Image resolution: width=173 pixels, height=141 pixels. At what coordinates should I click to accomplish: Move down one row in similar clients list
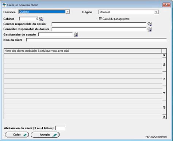point(164,93)
